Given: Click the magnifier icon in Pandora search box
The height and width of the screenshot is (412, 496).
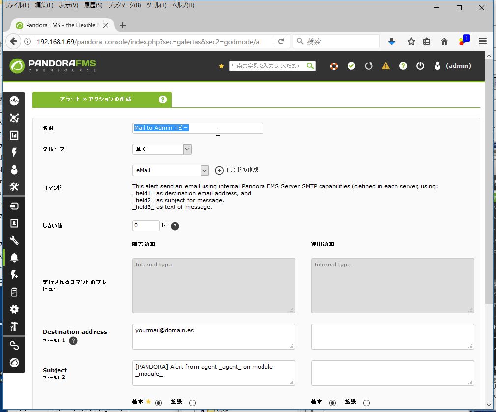Looking at the screenshot, I should coord(310,66).
